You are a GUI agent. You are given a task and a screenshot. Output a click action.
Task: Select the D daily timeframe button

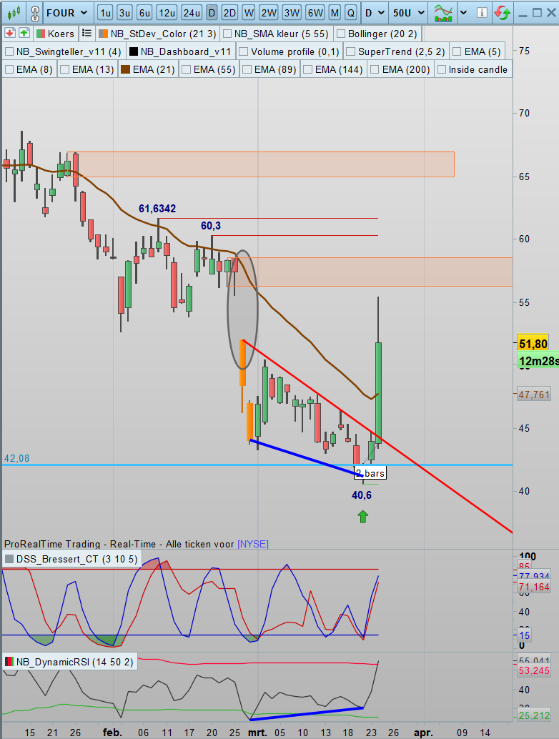(x=212, y=13)
